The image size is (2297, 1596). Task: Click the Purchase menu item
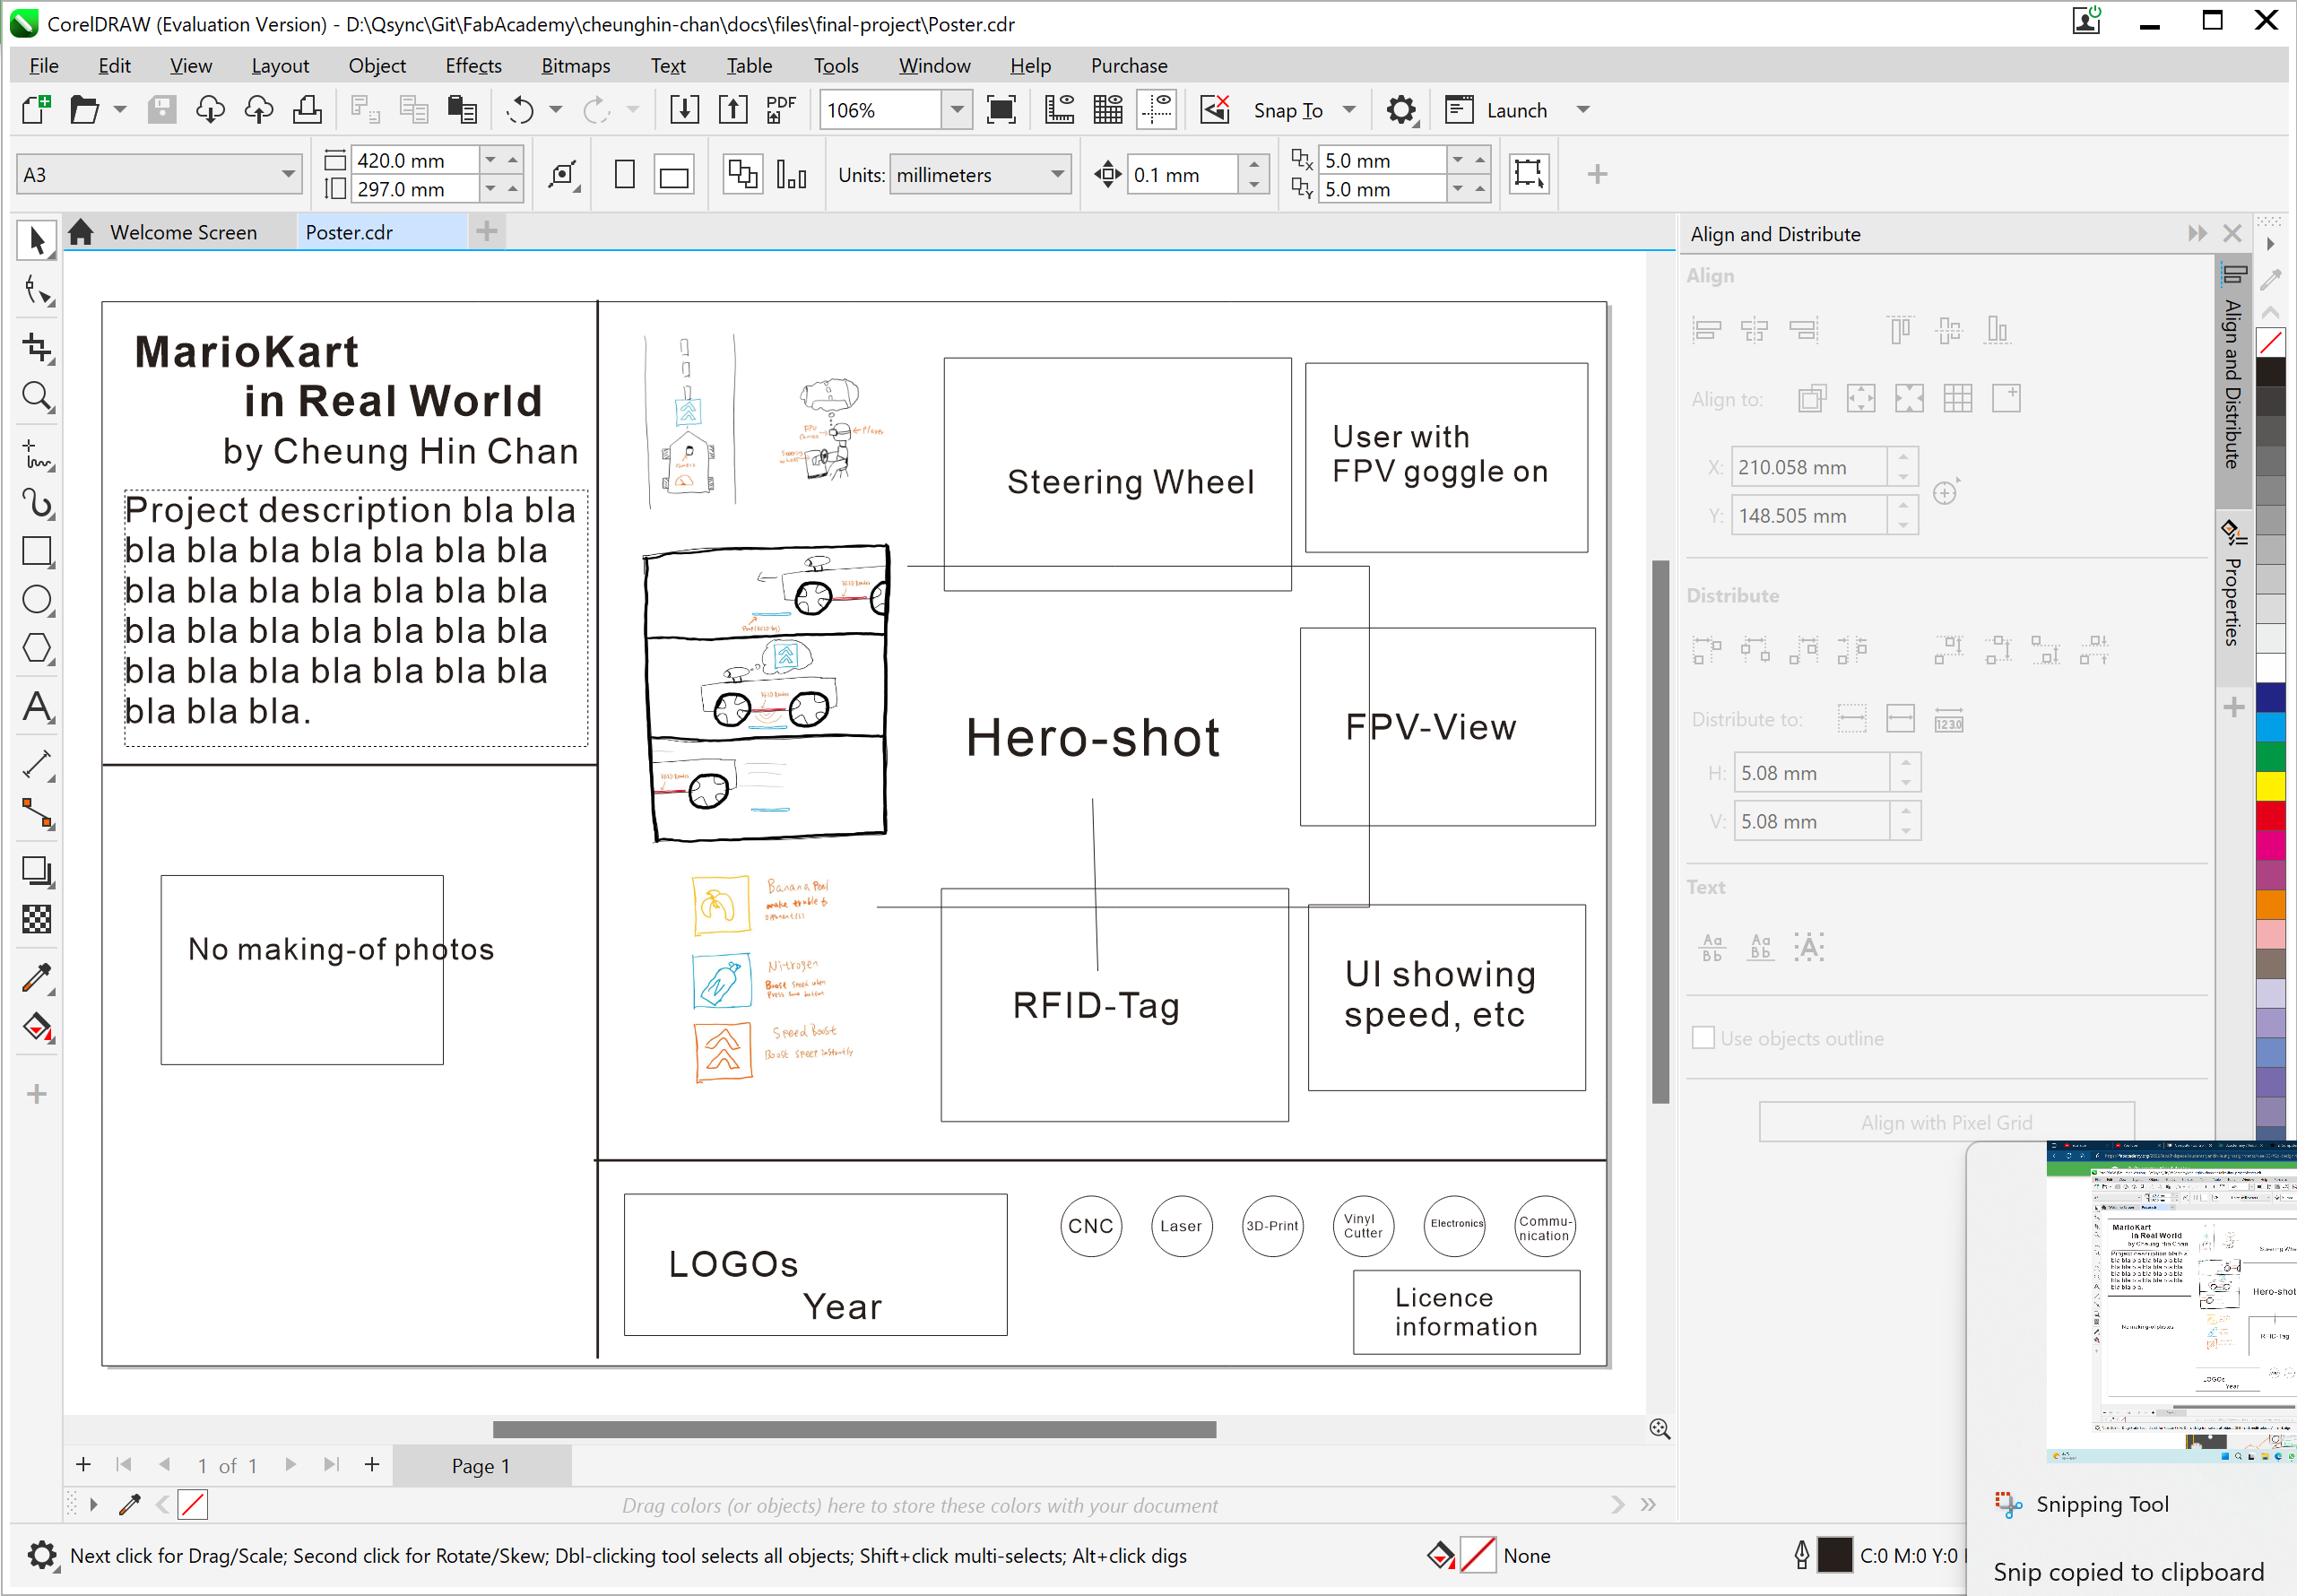pos(1129,66)
